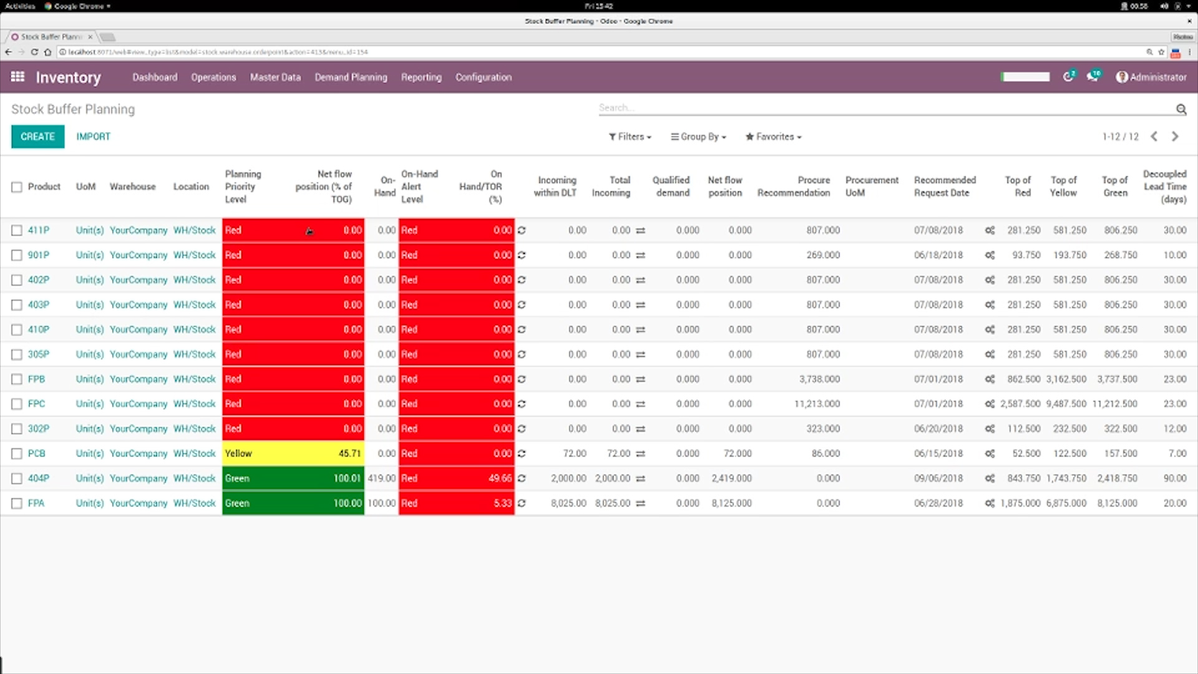The width and height of the screenshot is (1198, 674).
Task: Check the checkbox on row 411P
Action: 16,230
